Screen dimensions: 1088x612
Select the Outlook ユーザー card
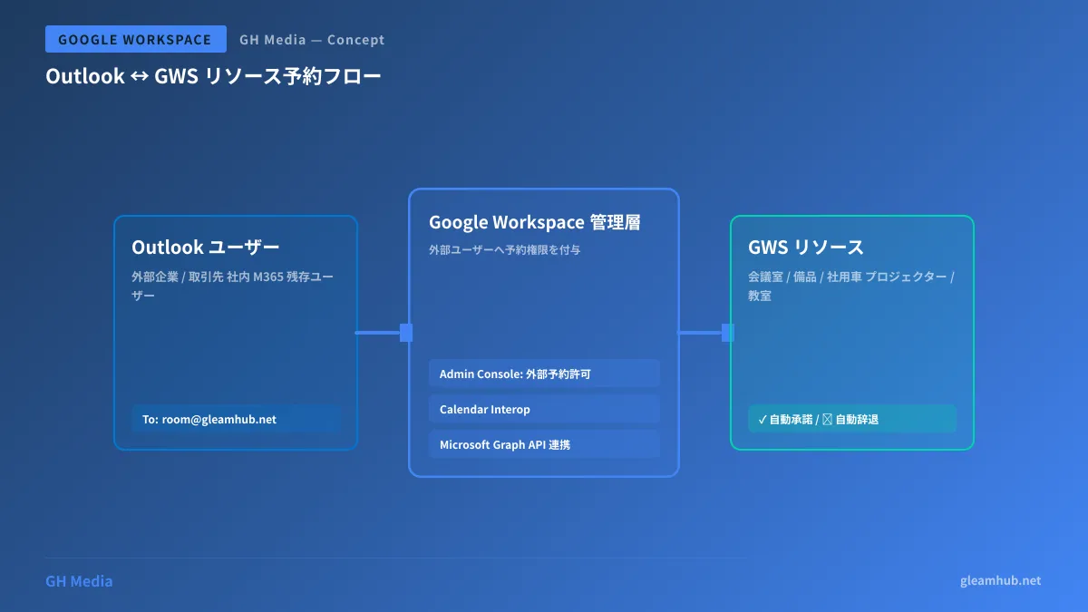click(235, 331)
